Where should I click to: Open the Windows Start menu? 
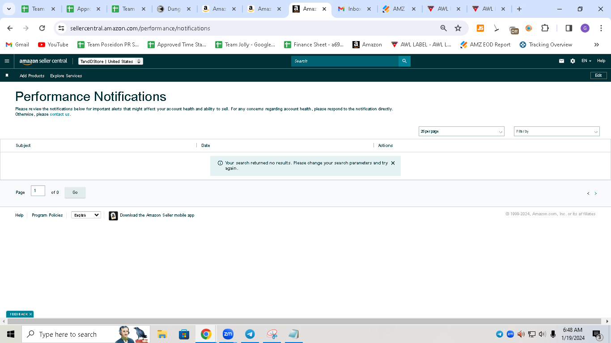11,334
